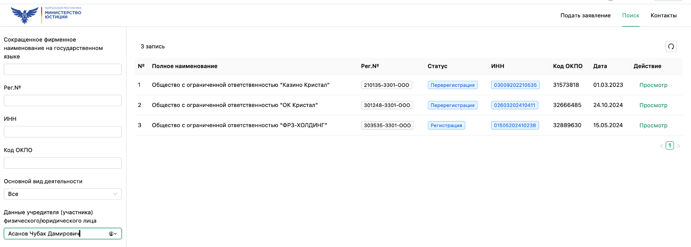Image resolution: width=691 pixels, height=247 pixels.
Task: Click the refresh icon above the table
Action: (671, 46)
